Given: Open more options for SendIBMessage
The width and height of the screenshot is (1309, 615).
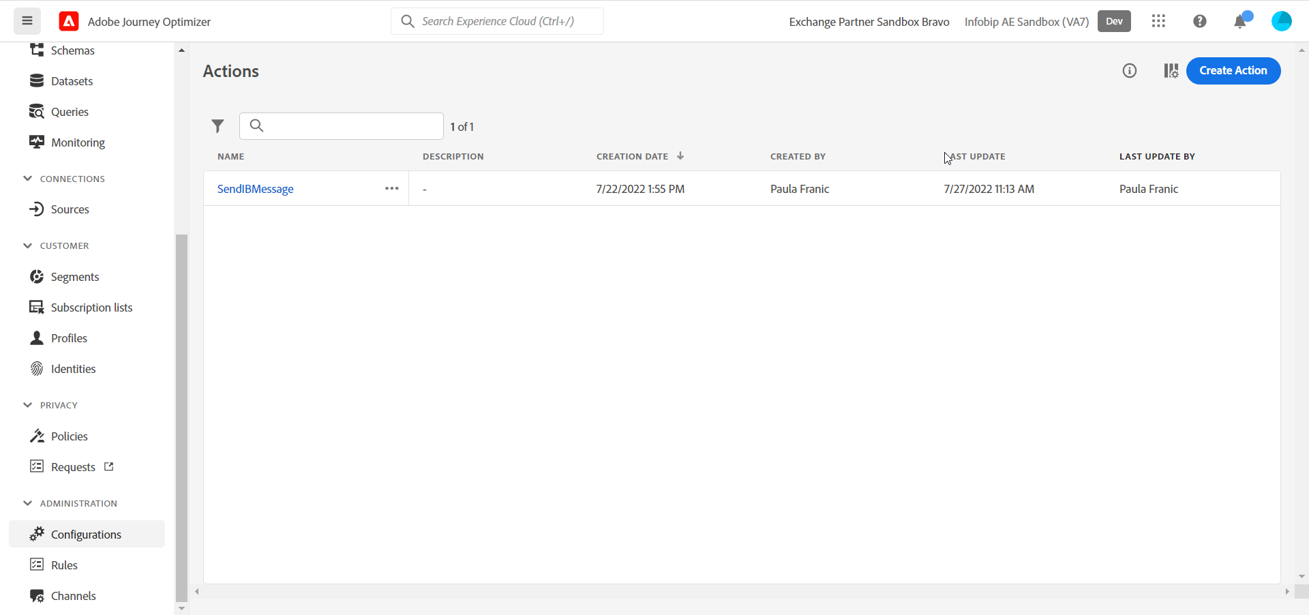Looking at the screenshot, I should click(x=391, y=189).
